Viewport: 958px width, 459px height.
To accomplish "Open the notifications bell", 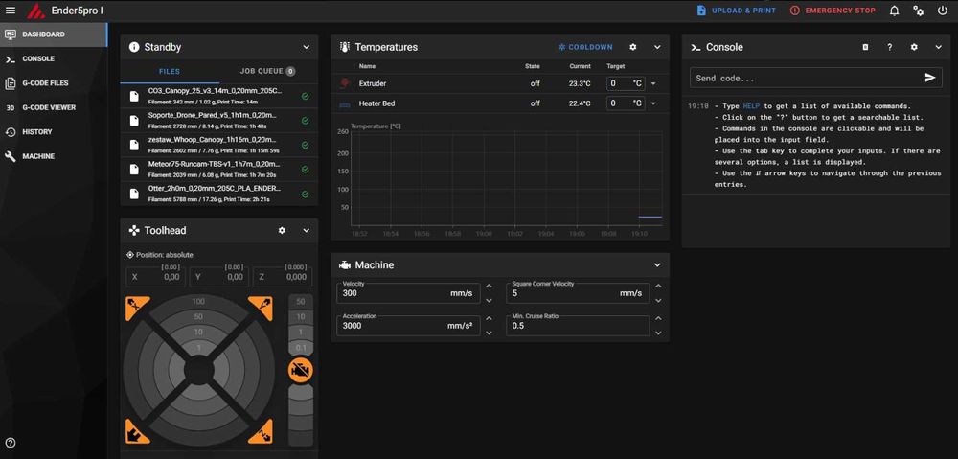I will (894, 11).
